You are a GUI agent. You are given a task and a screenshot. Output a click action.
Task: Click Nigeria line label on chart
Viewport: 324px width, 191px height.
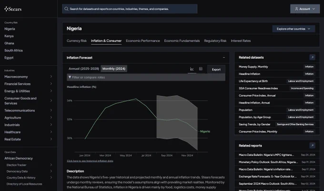click(205, 131)
